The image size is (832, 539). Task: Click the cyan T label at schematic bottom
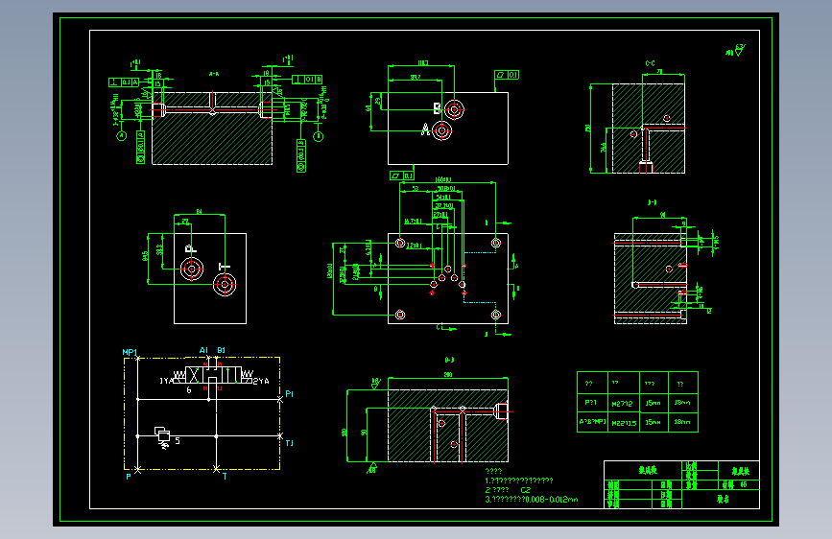(225, 477)
